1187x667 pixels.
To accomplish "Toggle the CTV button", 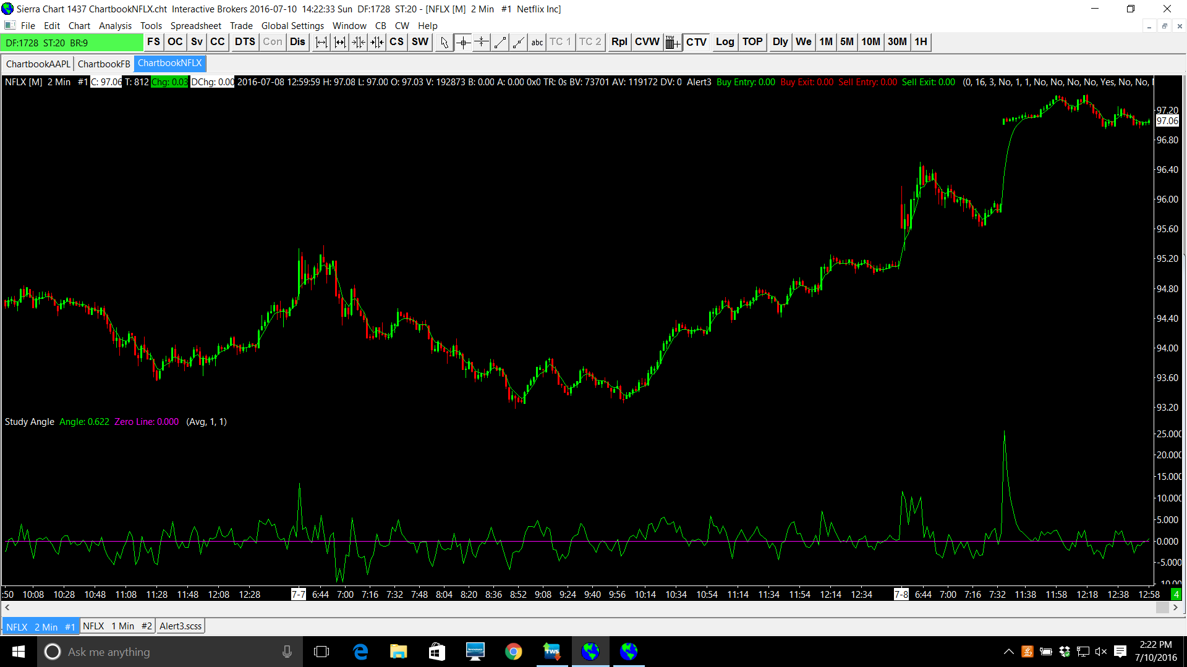I will coord(696,42).
